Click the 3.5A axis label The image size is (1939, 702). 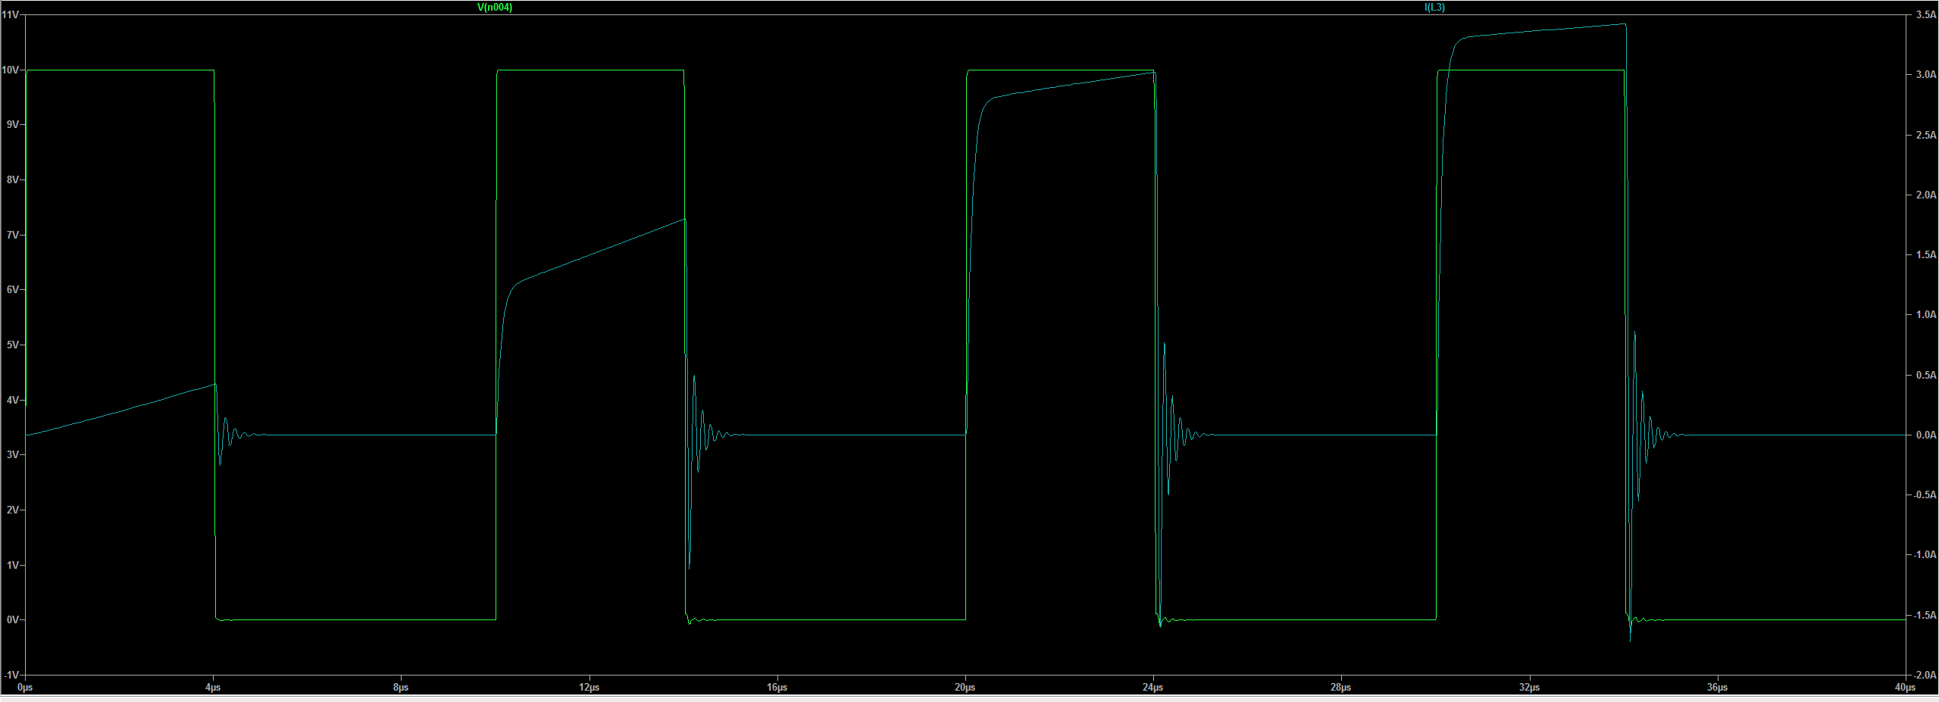[1928, 13]
